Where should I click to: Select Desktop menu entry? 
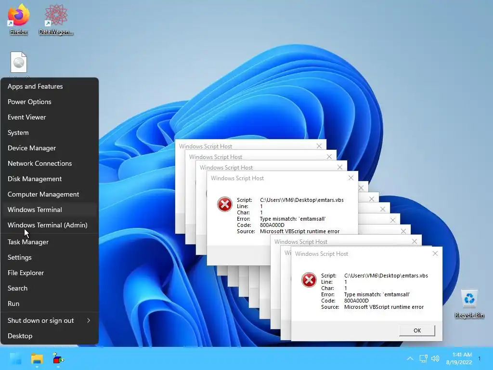[50, 336]
